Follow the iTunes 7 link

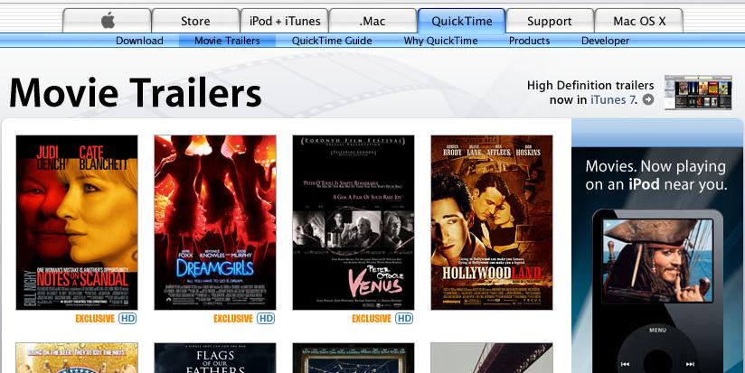click(614, 100)
